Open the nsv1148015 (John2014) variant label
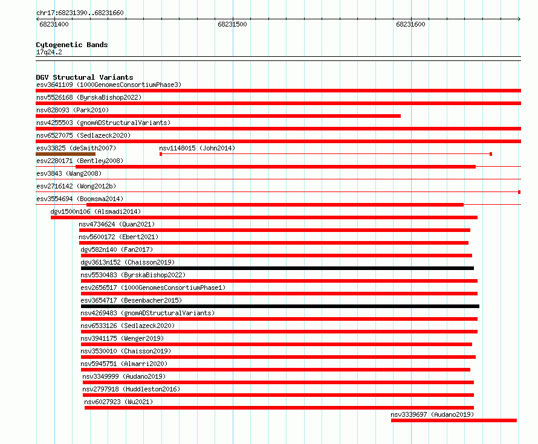Viewport: 538px width, 444px height. pyautogui.click(x=197, y=148)
